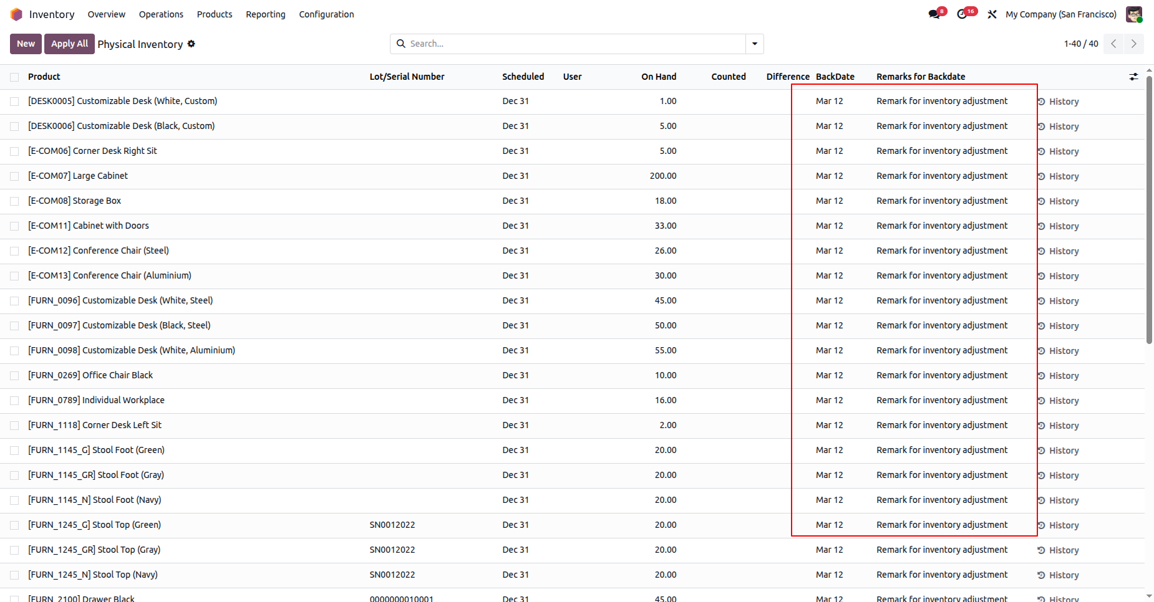Open the user avatar menu
The width and height of the screenshot is (1154, 602).
[1134, 14]
